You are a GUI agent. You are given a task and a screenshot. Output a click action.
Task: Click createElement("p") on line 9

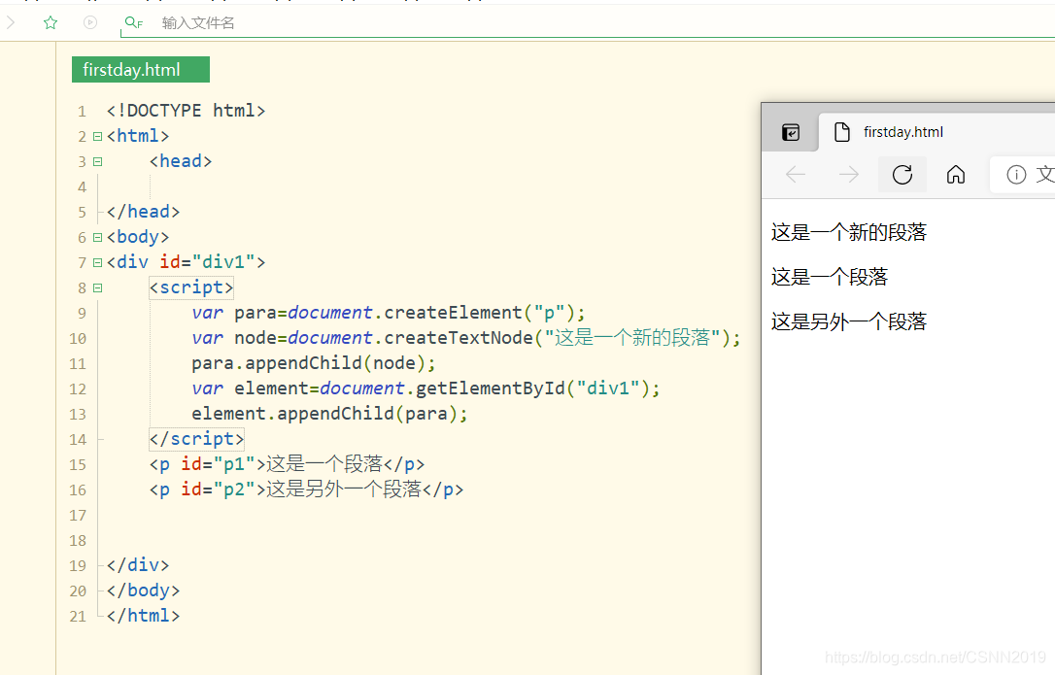(x=479, y=313)
